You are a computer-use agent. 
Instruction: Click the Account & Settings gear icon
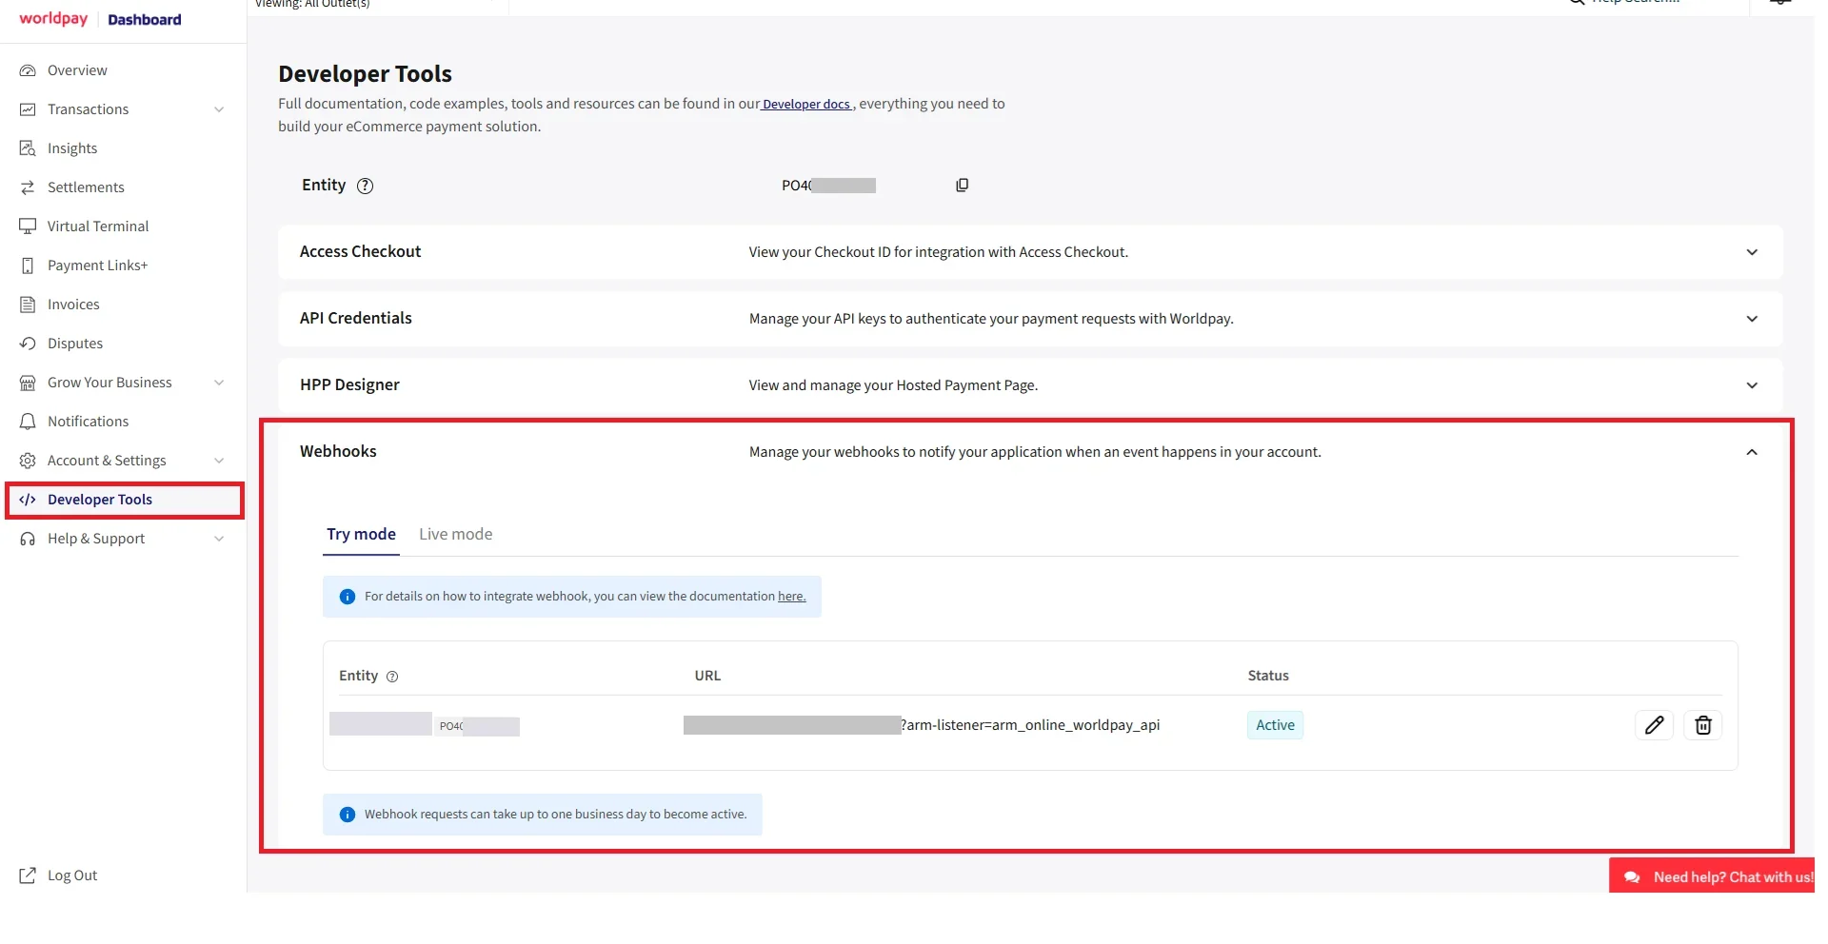(28, 461)
